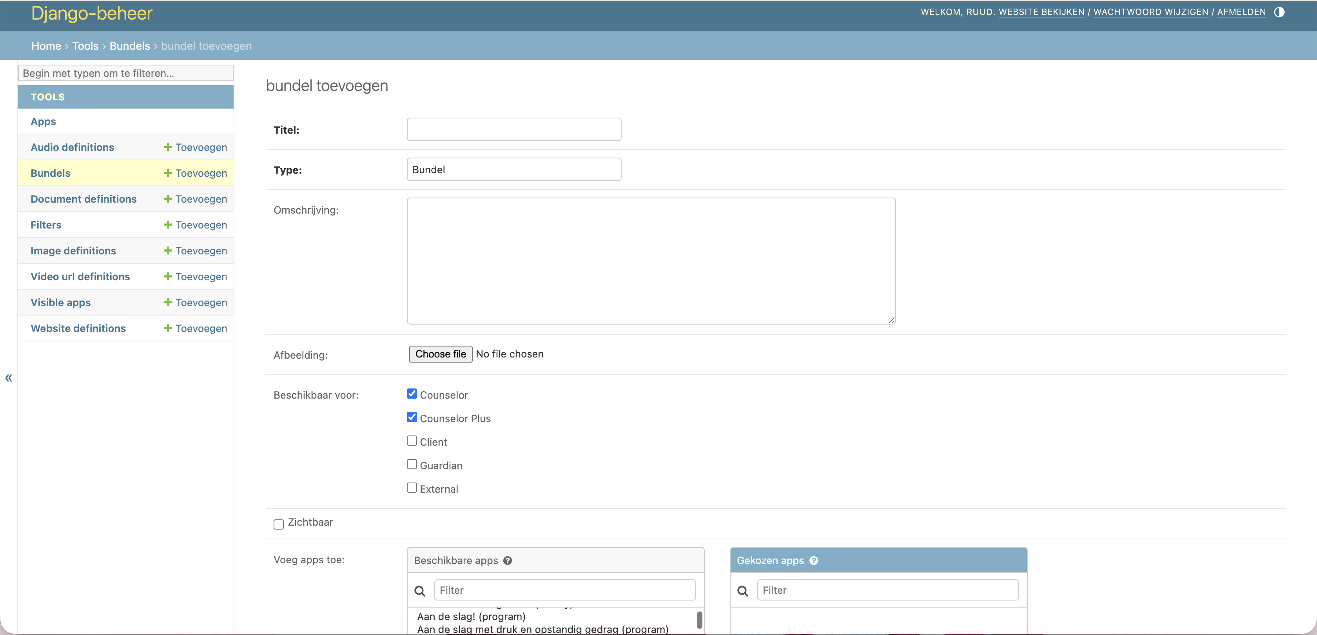Click the Gekozen apps search magnifier icon
Viewport: 1317px width, 635px height.
742,591
